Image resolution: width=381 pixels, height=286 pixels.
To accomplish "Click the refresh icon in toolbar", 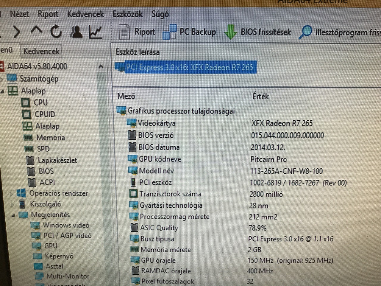I will (x=56, y=32).
